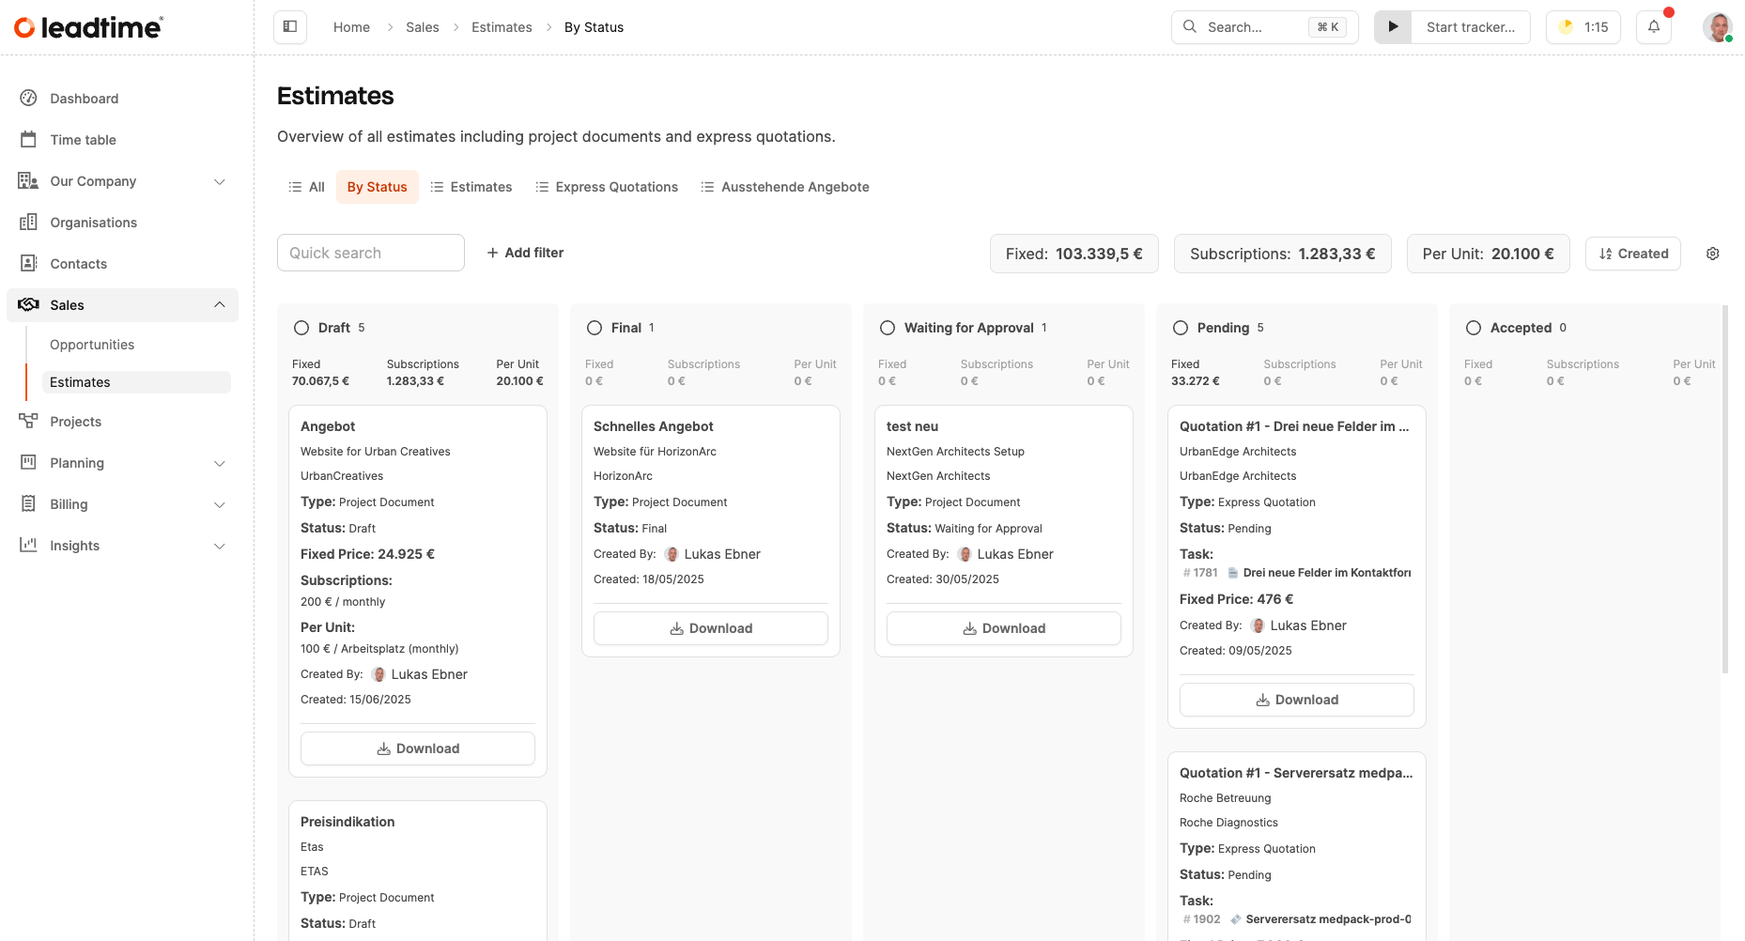Open Projects from the sidebar
Viewport: 1745px width, 941px height.
[75, 422]
